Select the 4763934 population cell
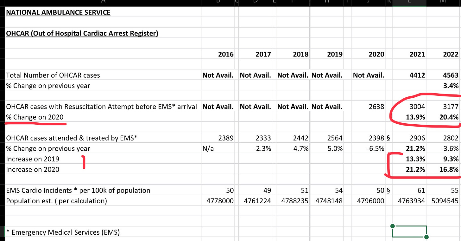 click(412, 201)
